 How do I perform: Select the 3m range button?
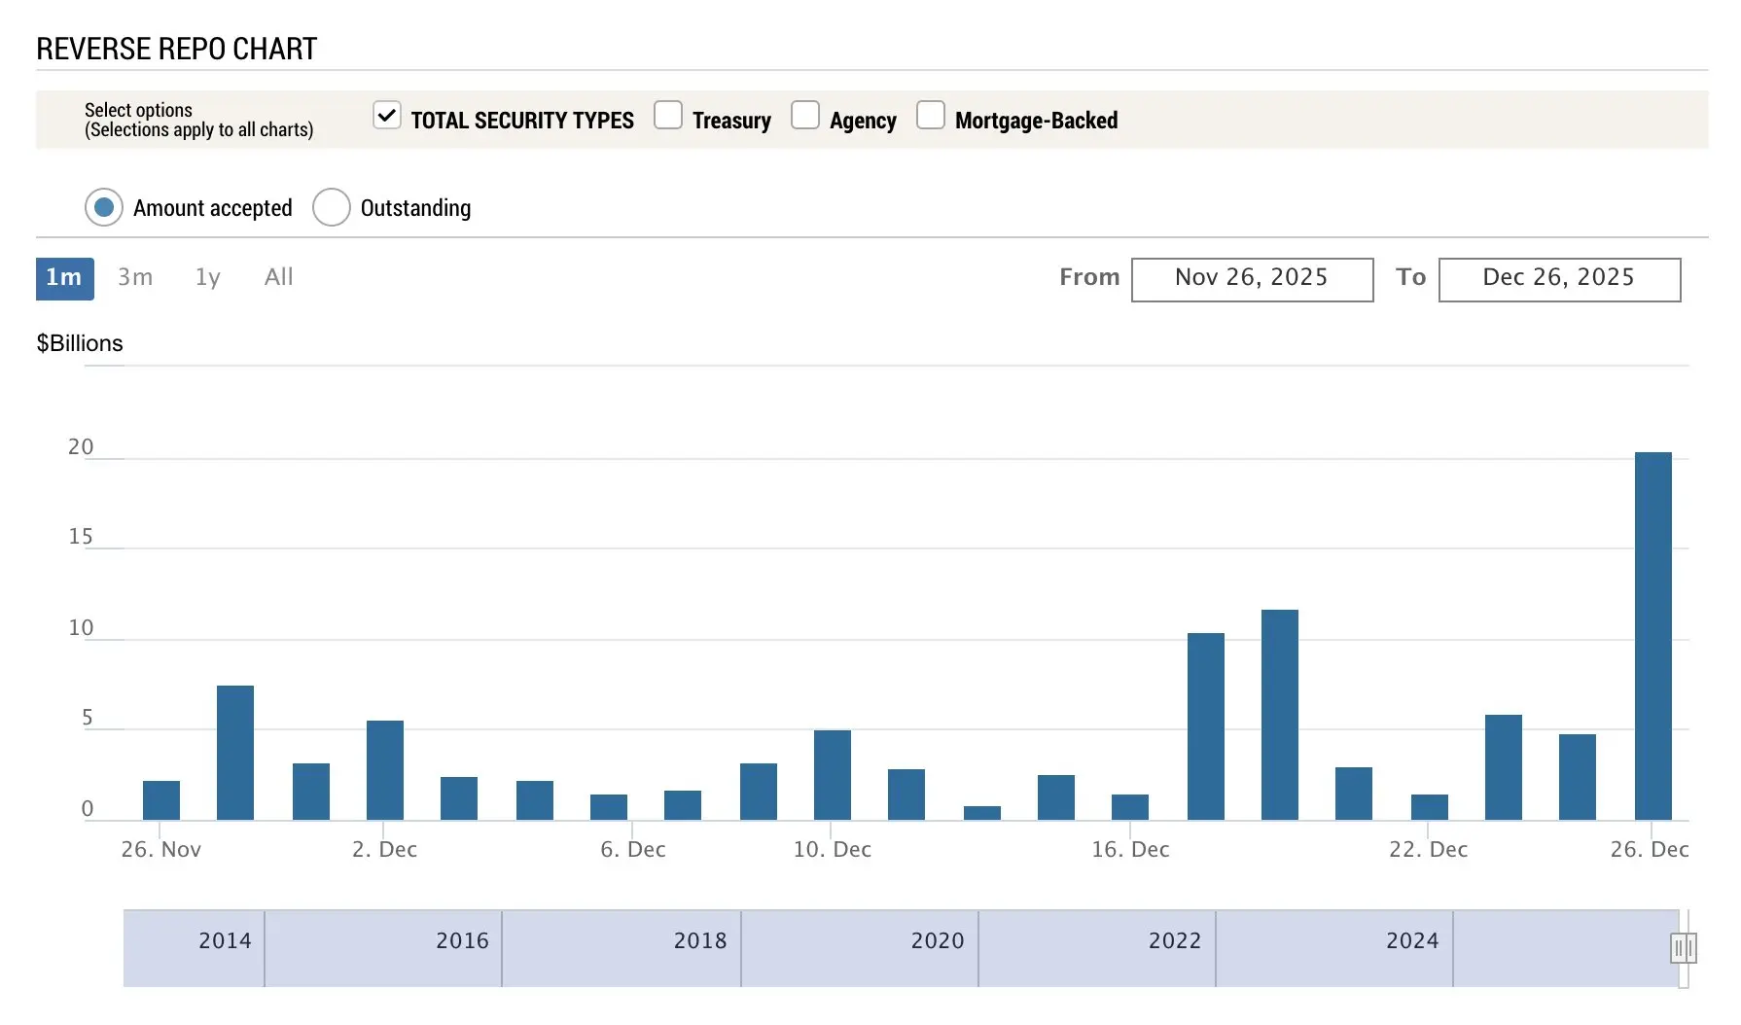click(x=135, y=278)
